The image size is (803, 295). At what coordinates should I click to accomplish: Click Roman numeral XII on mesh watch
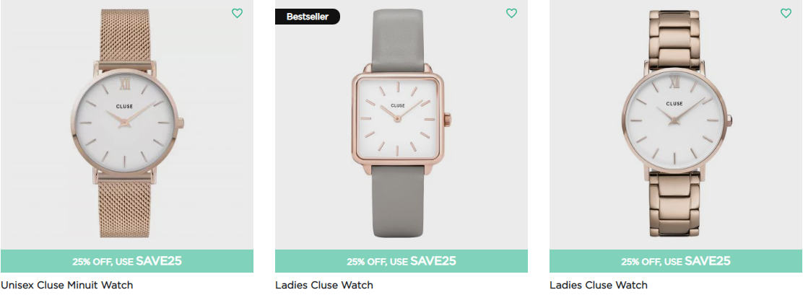[124, 82]
